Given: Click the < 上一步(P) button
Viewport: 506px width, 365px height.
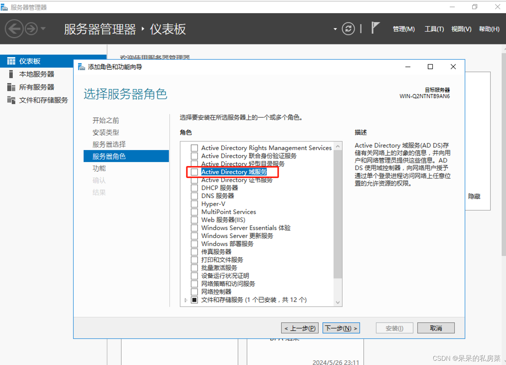Looking at the screenshot, I should [300, 328].
